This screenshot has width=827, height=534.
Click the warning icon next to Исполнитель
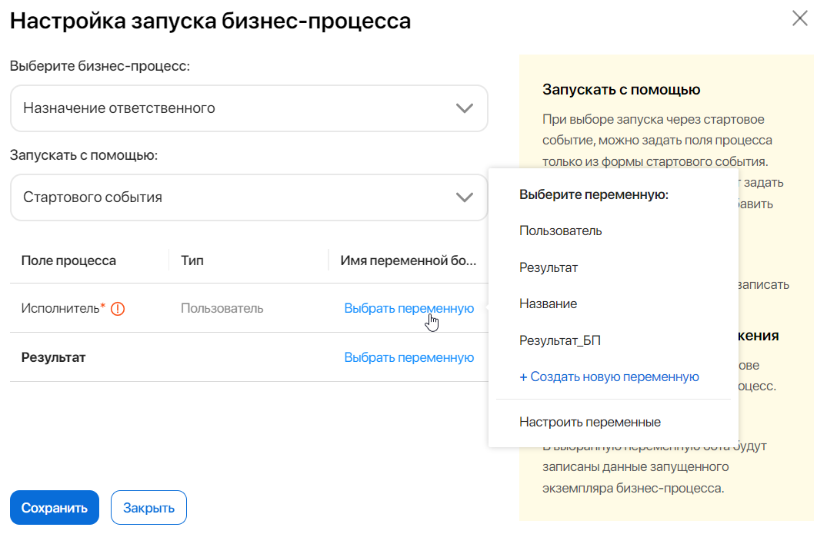[118, 309]
